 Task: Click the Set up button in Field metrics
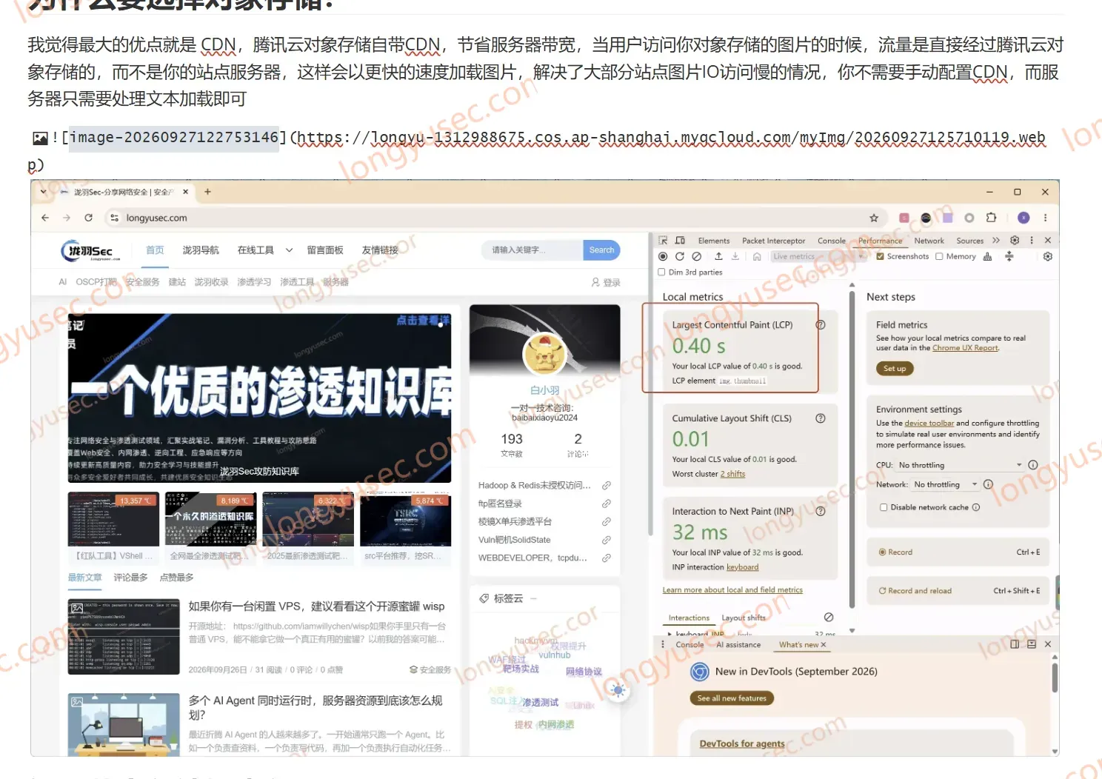(x=895, y=369)
